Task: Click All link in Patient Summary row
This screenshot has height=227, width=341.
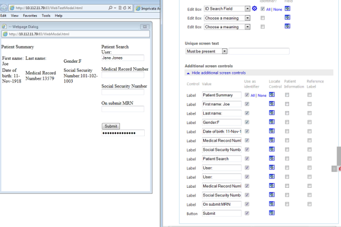Action: [253, 96]
